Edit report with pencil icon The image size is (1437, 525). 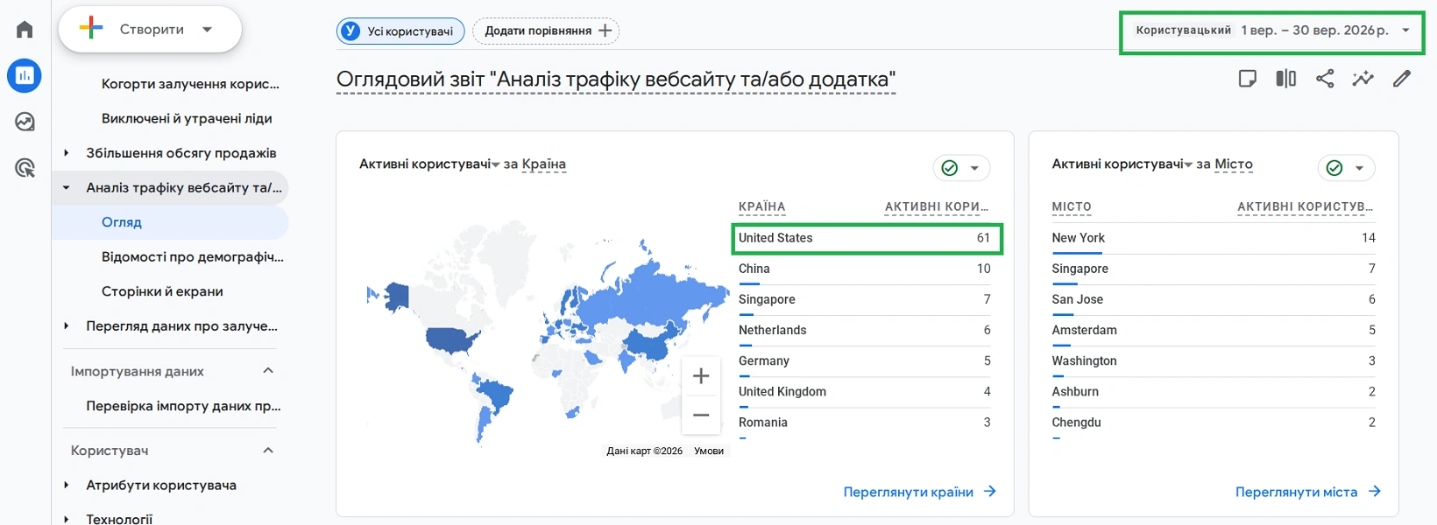pos(1402,79)
